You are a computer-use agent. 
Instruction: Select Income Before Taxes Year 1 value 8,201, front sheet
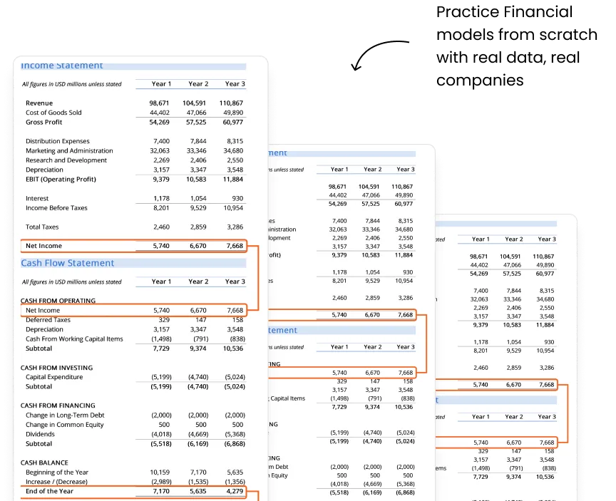pos(161,207)
